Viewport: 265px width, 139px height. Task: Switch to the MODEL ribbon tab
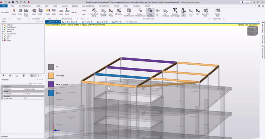pyautogui.click(x=38, y=6)
